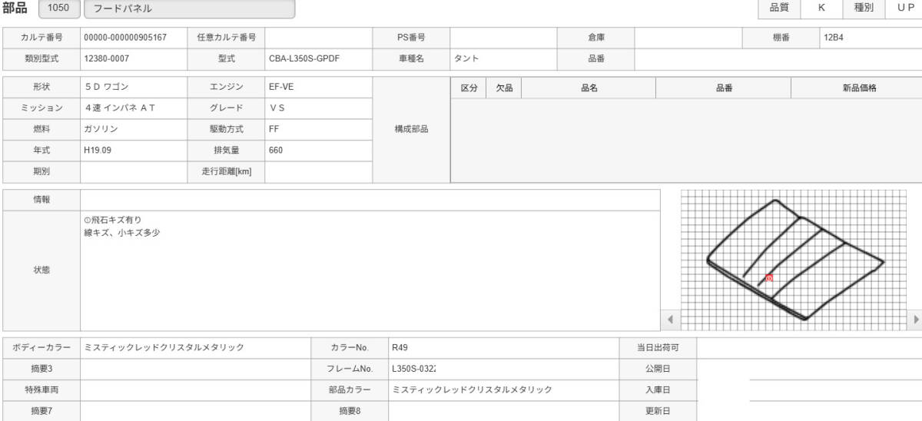
Task: Click the 品質 value K
Action: 821,8
